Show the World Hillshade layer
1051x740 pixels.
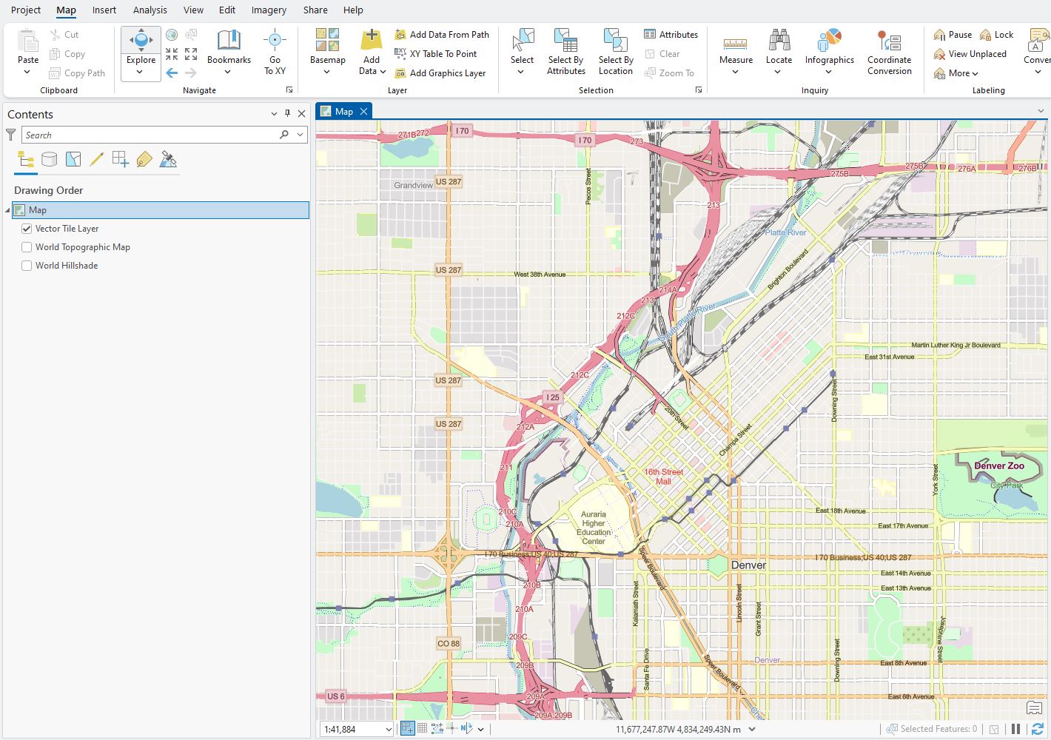(x=27, y=266)
